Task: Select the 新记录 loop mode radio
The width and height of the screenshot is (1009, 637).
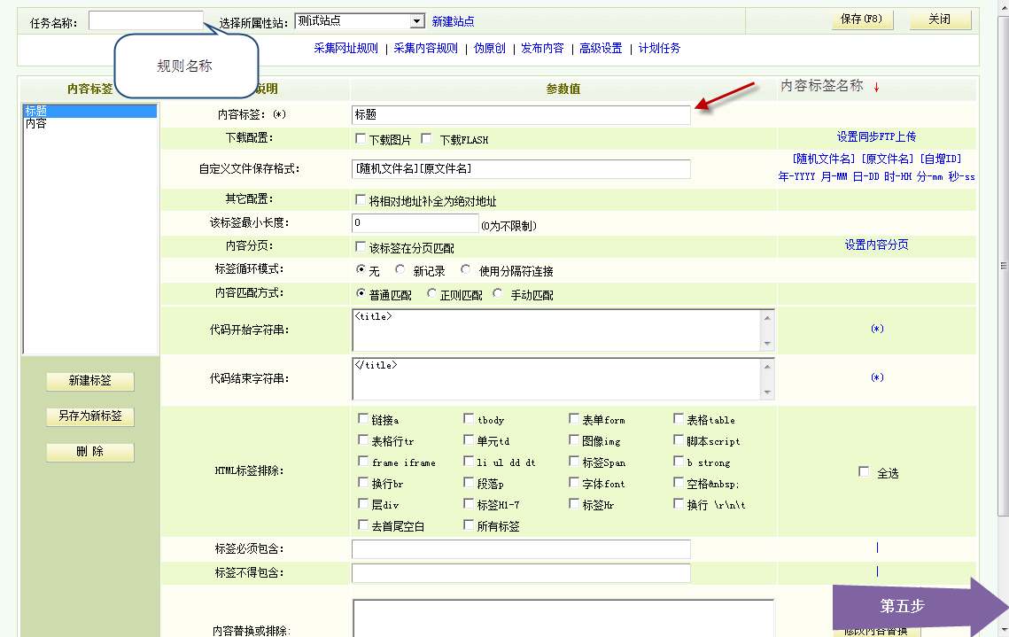Action: (400, 269)
